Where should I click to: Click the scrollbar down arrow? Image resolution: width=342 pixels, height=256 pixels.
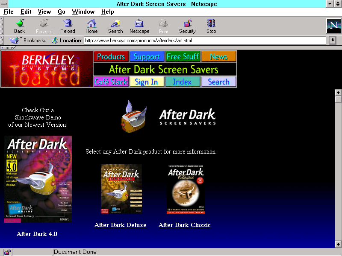click(338, 244)
